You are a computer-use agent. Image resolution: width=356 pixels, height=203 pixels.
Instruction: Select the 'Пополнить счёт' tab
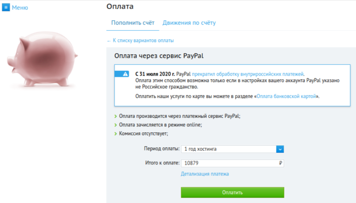point(133,23)
